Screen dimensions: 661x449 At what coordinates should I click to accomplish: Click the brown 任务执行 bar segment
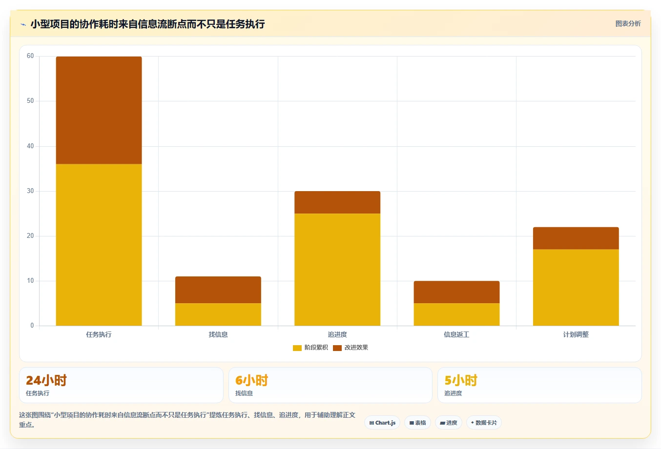pos(99,110)
